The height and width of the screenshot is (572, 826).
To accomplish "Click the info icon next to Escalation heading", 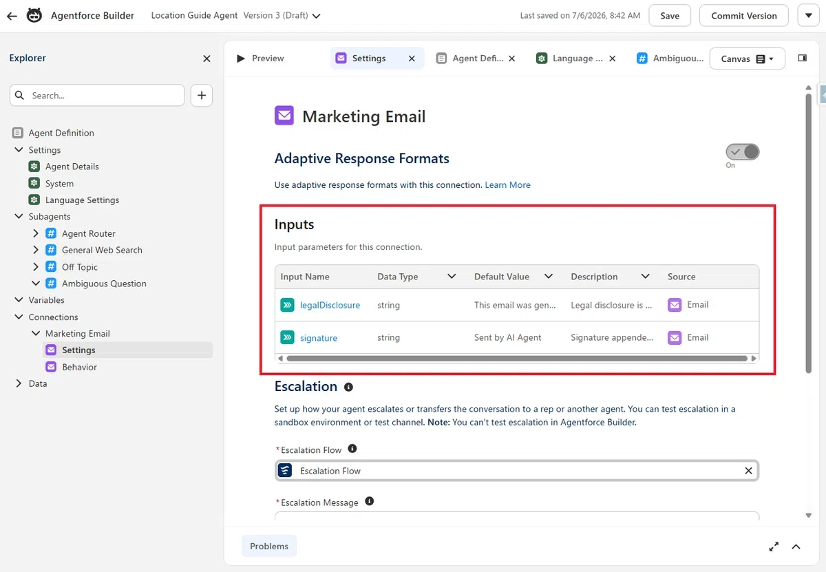I will pyautogui.click(x=348, y=387).
